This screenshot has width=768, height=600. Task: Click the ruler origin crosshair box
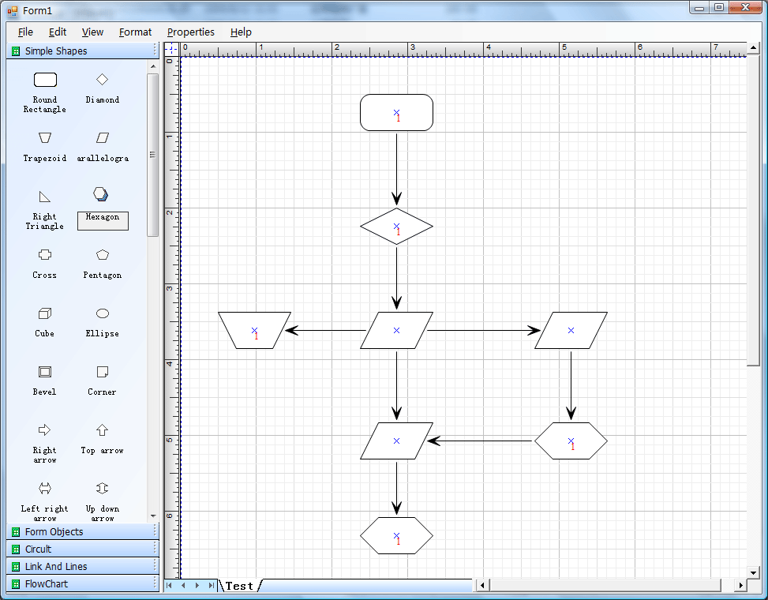coord(171,48)
